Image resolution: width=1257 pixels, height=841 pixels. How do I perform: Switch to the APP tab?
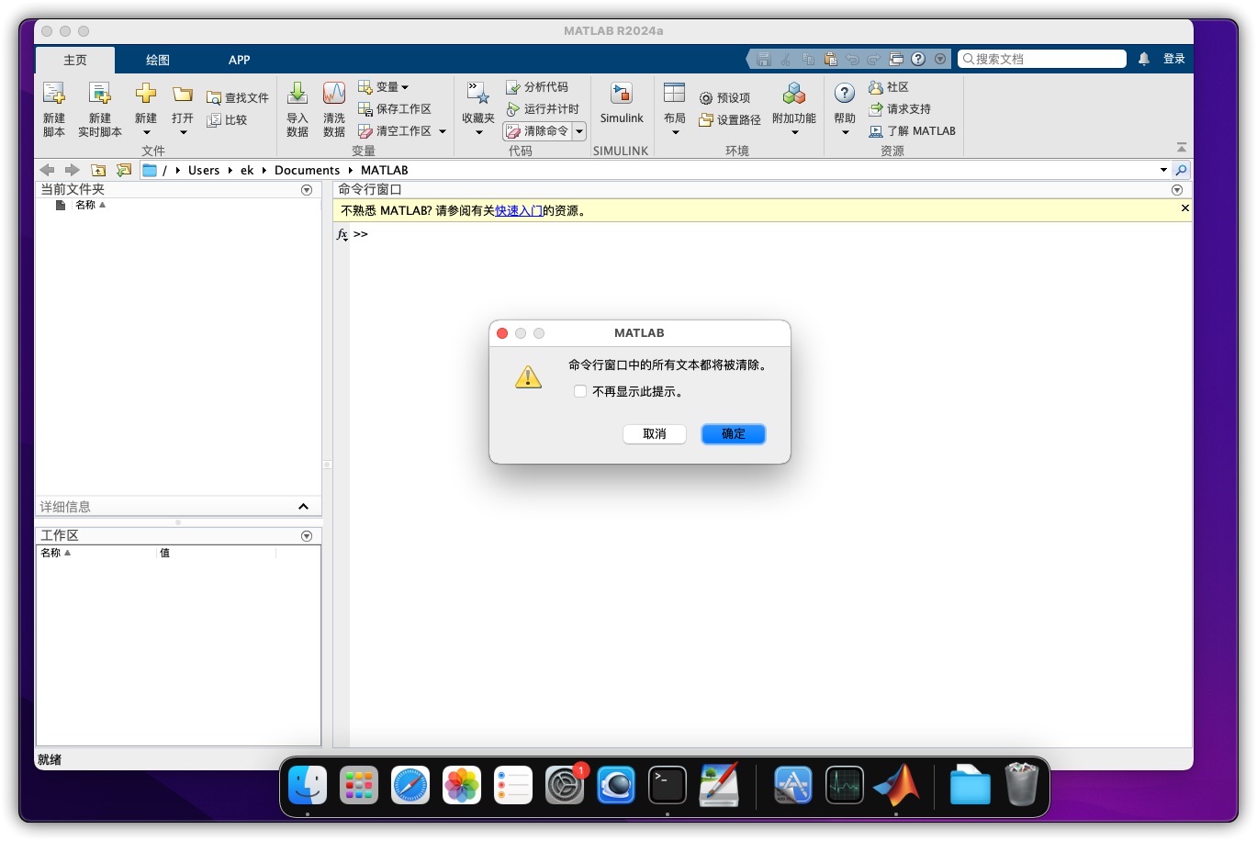tap(240, 60)
